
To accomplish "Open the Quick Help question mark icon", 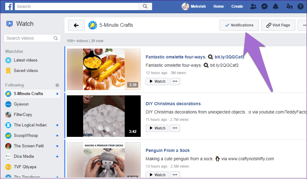I will (x=300, y=6).
